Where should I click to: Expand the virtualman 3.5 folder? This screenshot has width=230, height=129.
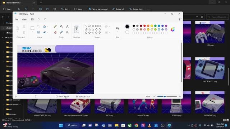pyautogui.click(x=4, y=105)
